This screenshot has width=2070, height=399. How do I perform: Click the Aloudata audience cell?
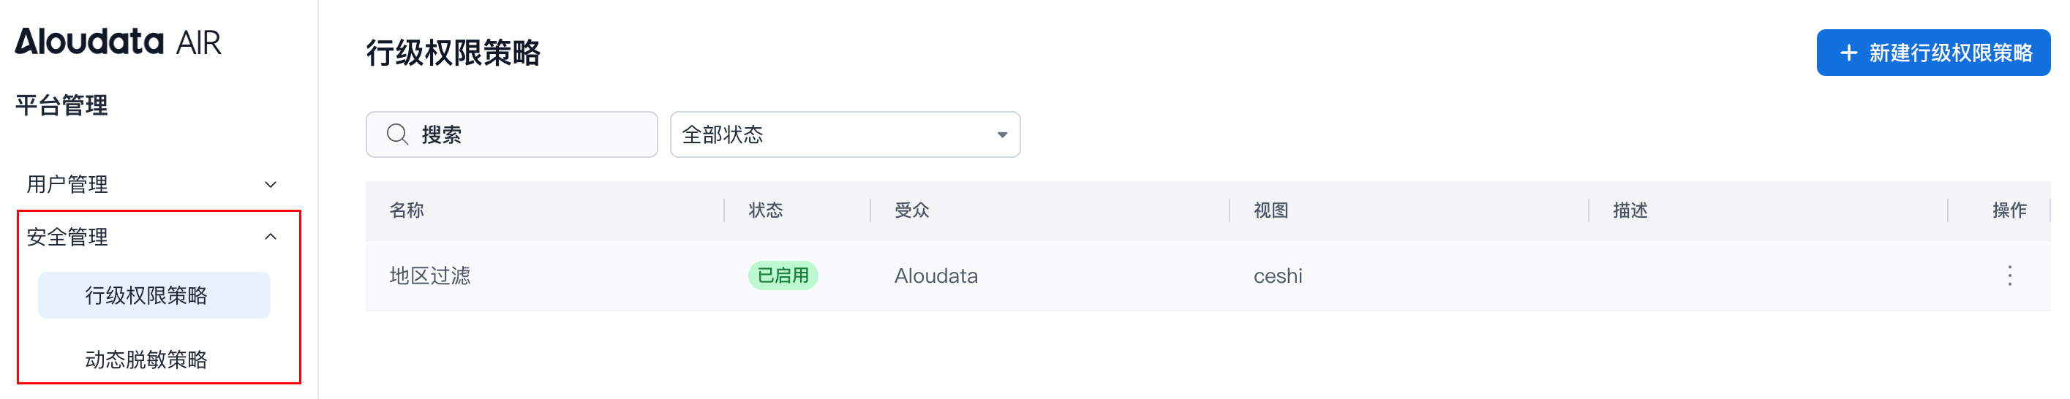(x=936, y=275)
